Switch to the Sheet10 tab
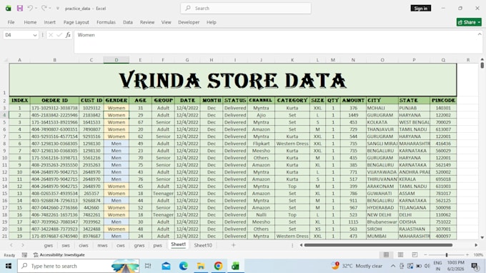 pyautogui.click(x=203, y=245)
